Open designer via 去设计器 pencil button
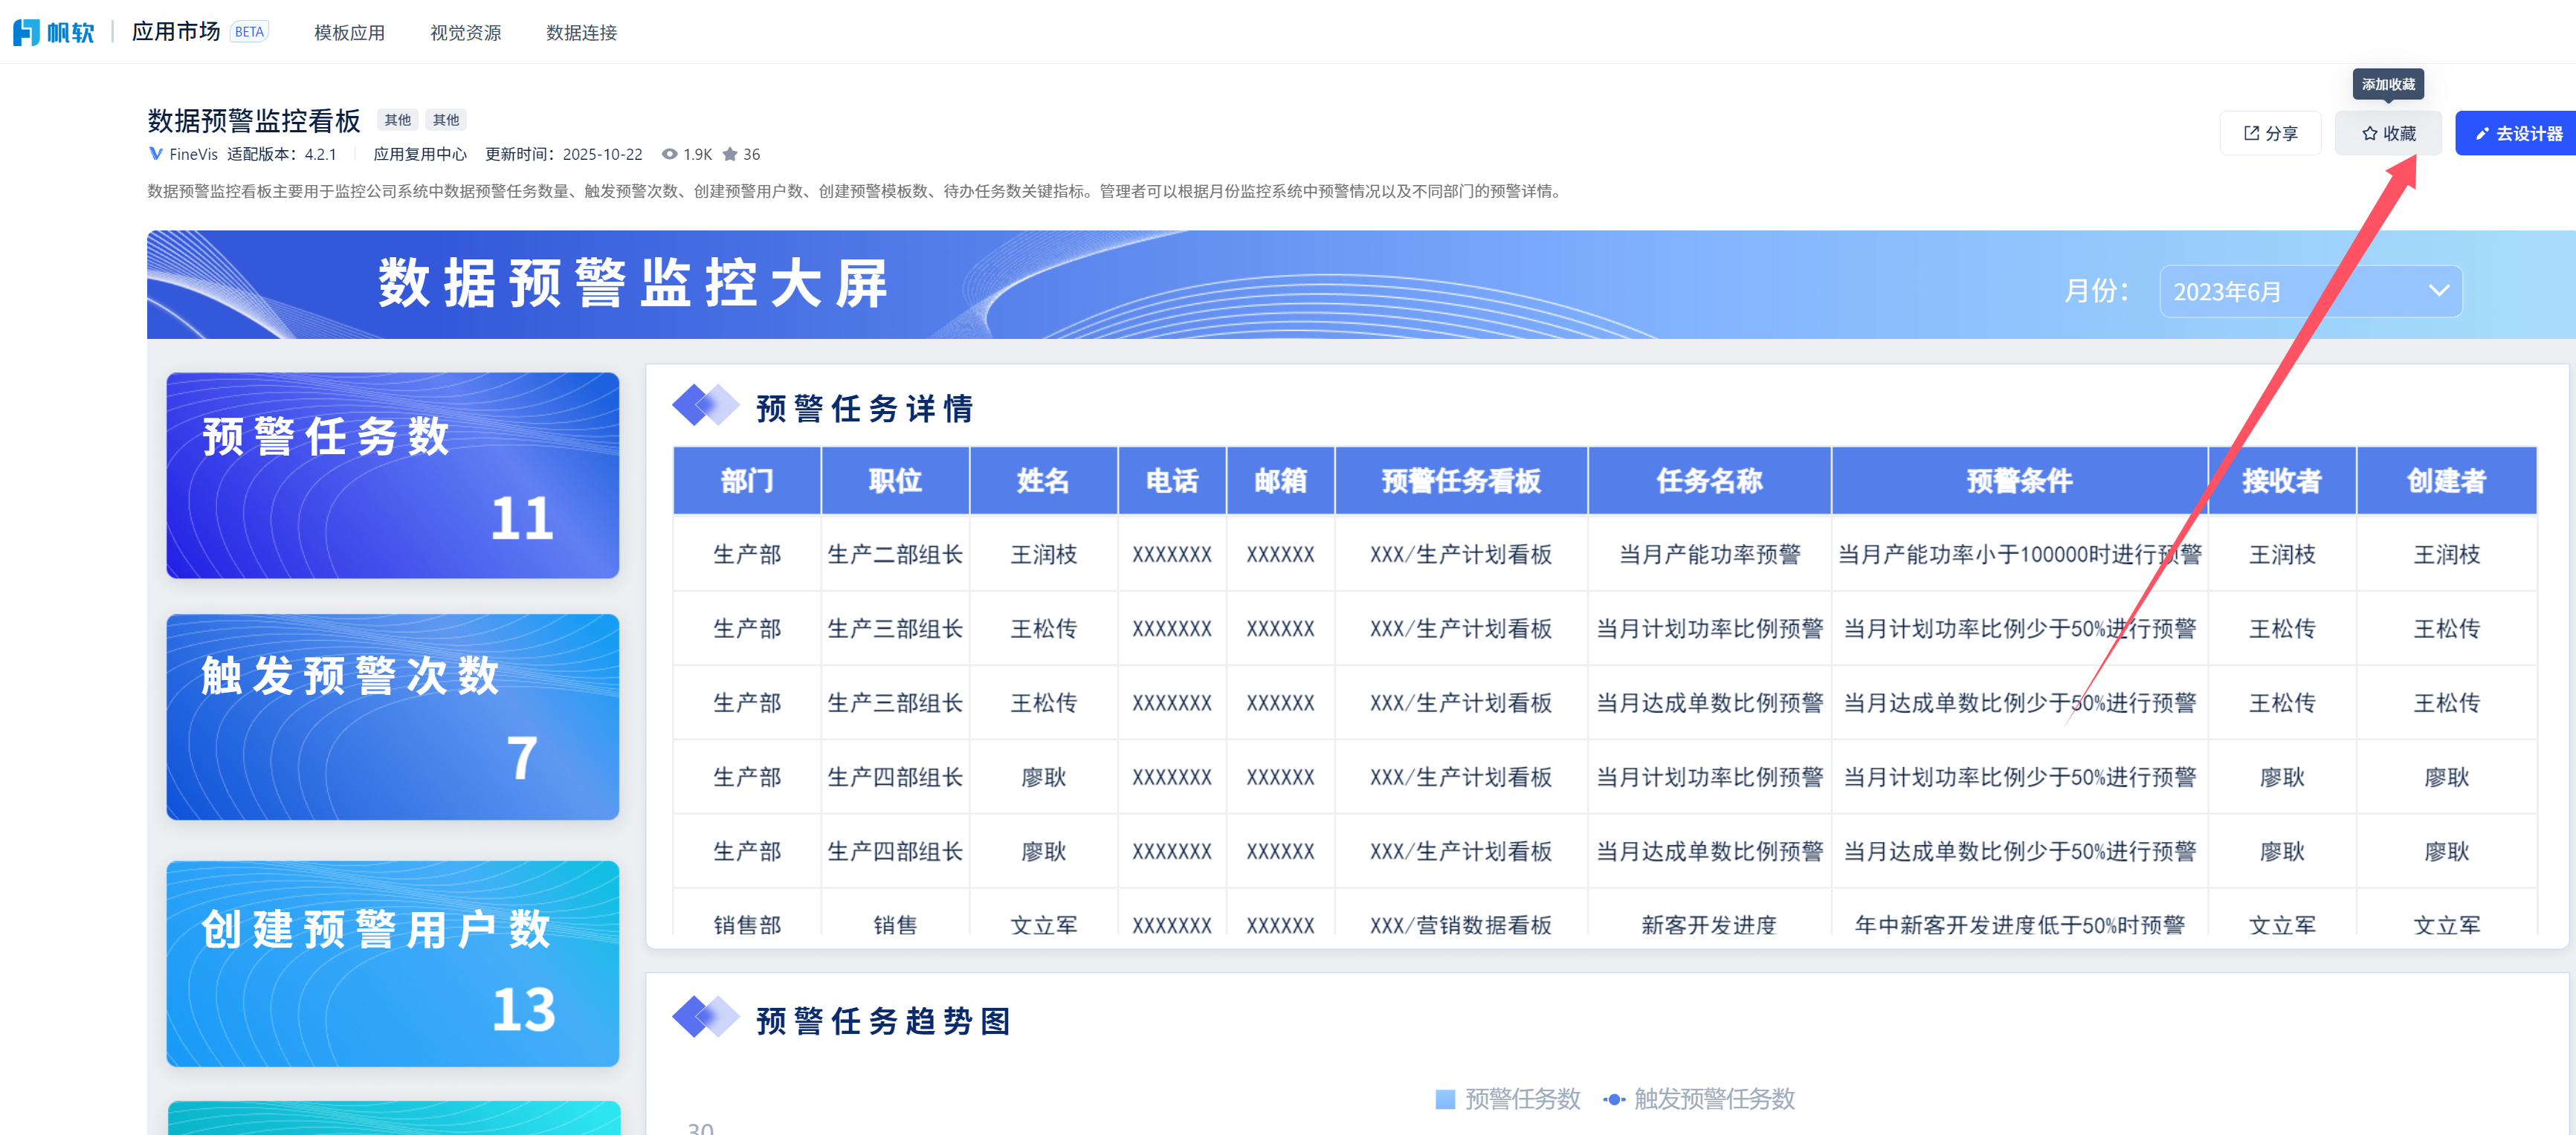Image resolution: width=2576 pixels, height=1135 pixels. pyautogui.click(x=2517, y=133)
